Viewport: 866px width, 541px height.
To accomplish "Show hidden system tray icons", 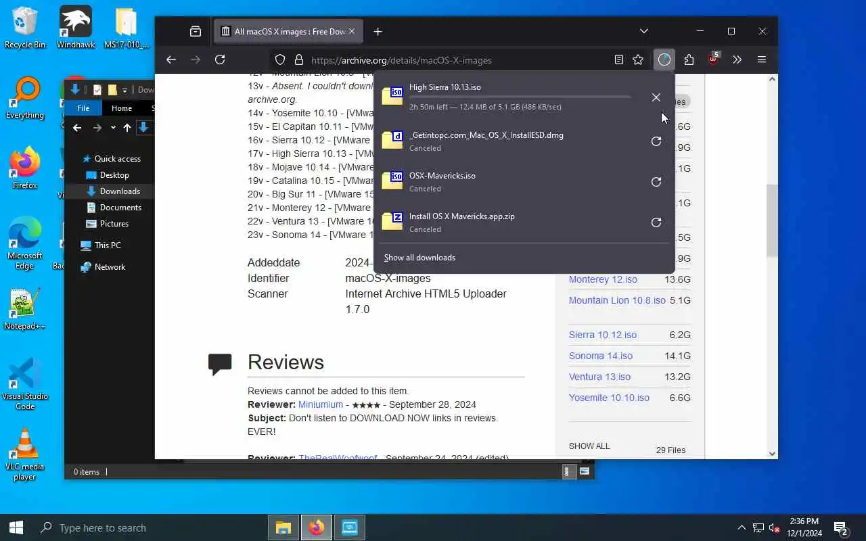I will coord(742,527).
